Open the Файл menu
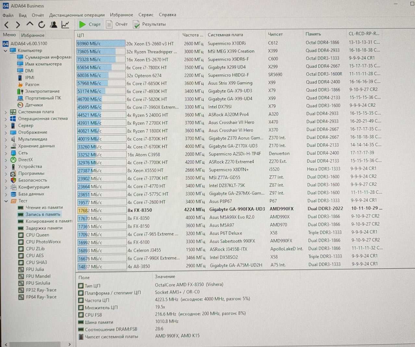The image size is (415, 347). pyautogui.click(x=8, y=15)
